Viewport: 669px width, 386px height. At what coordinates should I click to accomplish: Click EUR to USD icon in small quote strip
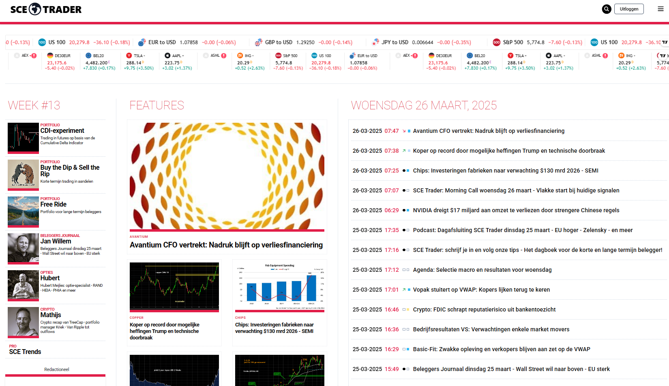[x=352, y=55]
